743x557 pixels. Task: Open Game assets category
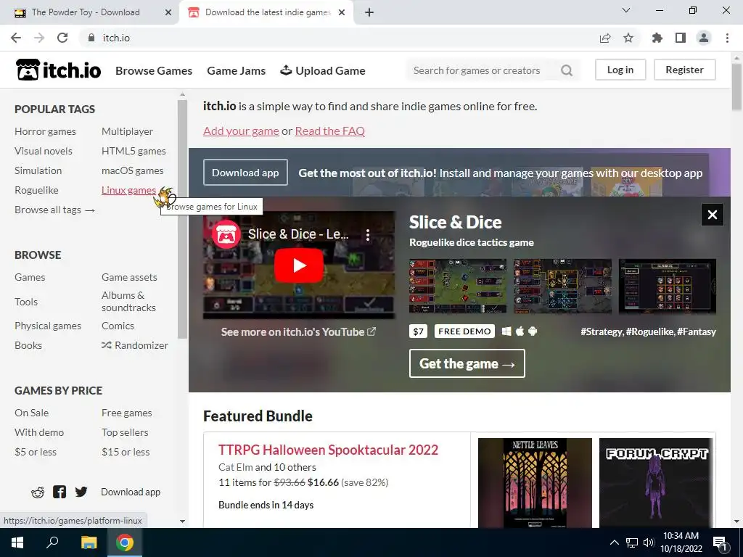click(x=129, y=277)
